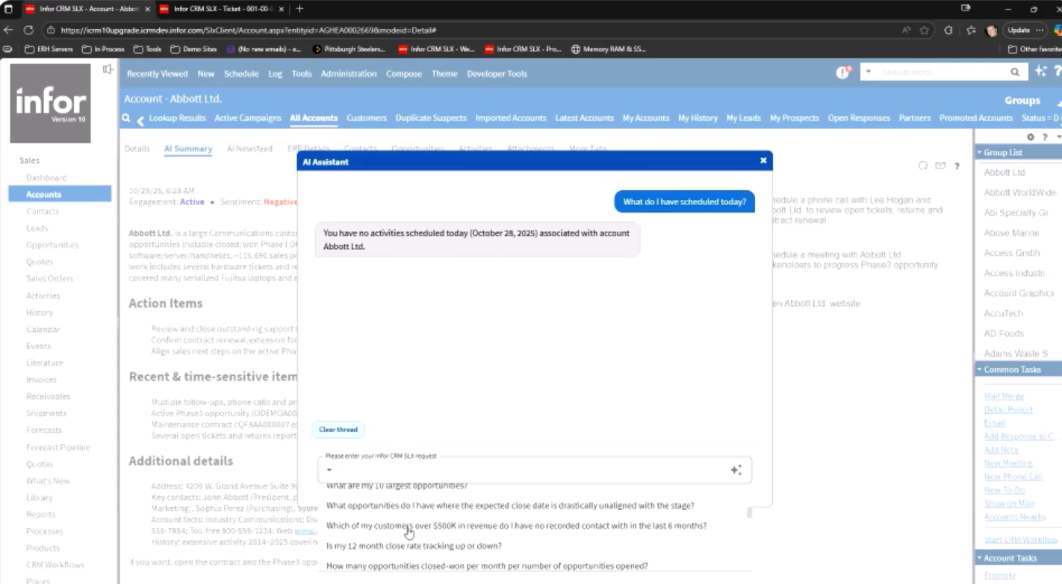Collapse the Account Tasks section

(979, 558)
